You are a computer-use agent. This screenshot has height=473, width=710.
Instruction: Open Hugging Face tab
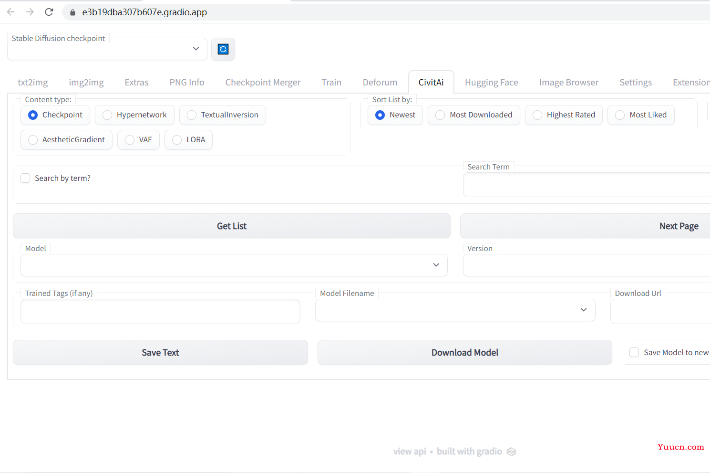(x=492, y=82)
